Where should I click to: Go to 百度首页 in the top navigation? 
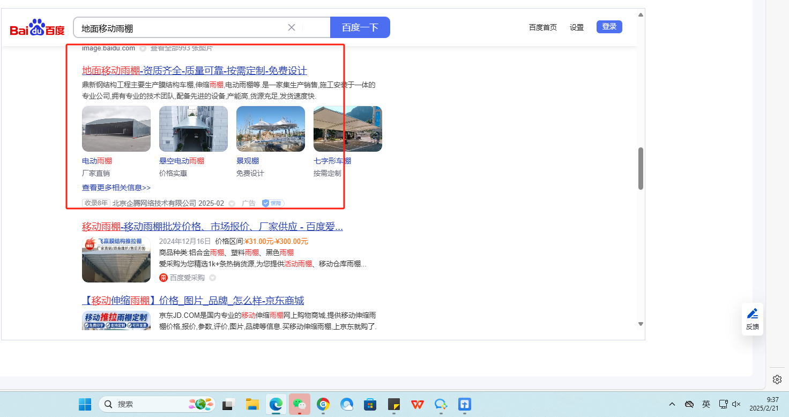coord(542,27)
